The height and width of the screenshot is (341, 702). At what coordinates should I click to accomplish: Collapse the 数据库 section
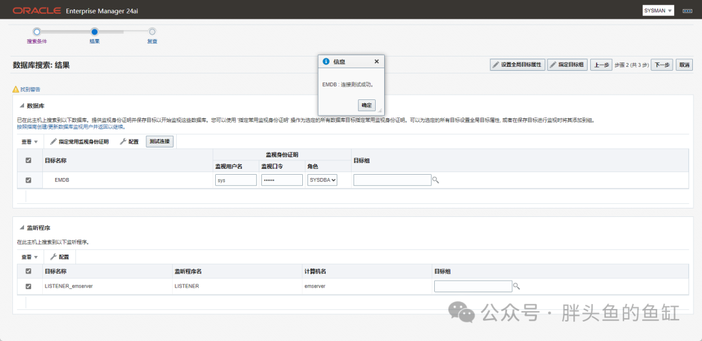point(21,106)
